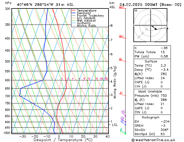
Task: Select the -30 temperature axis tick
Action: 23,136
